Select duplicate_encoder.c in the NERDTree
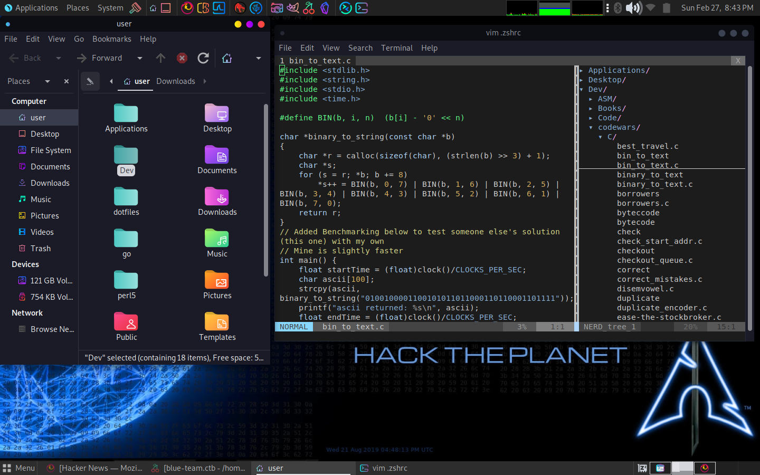 pyautogui.click(x=662, y=308)
